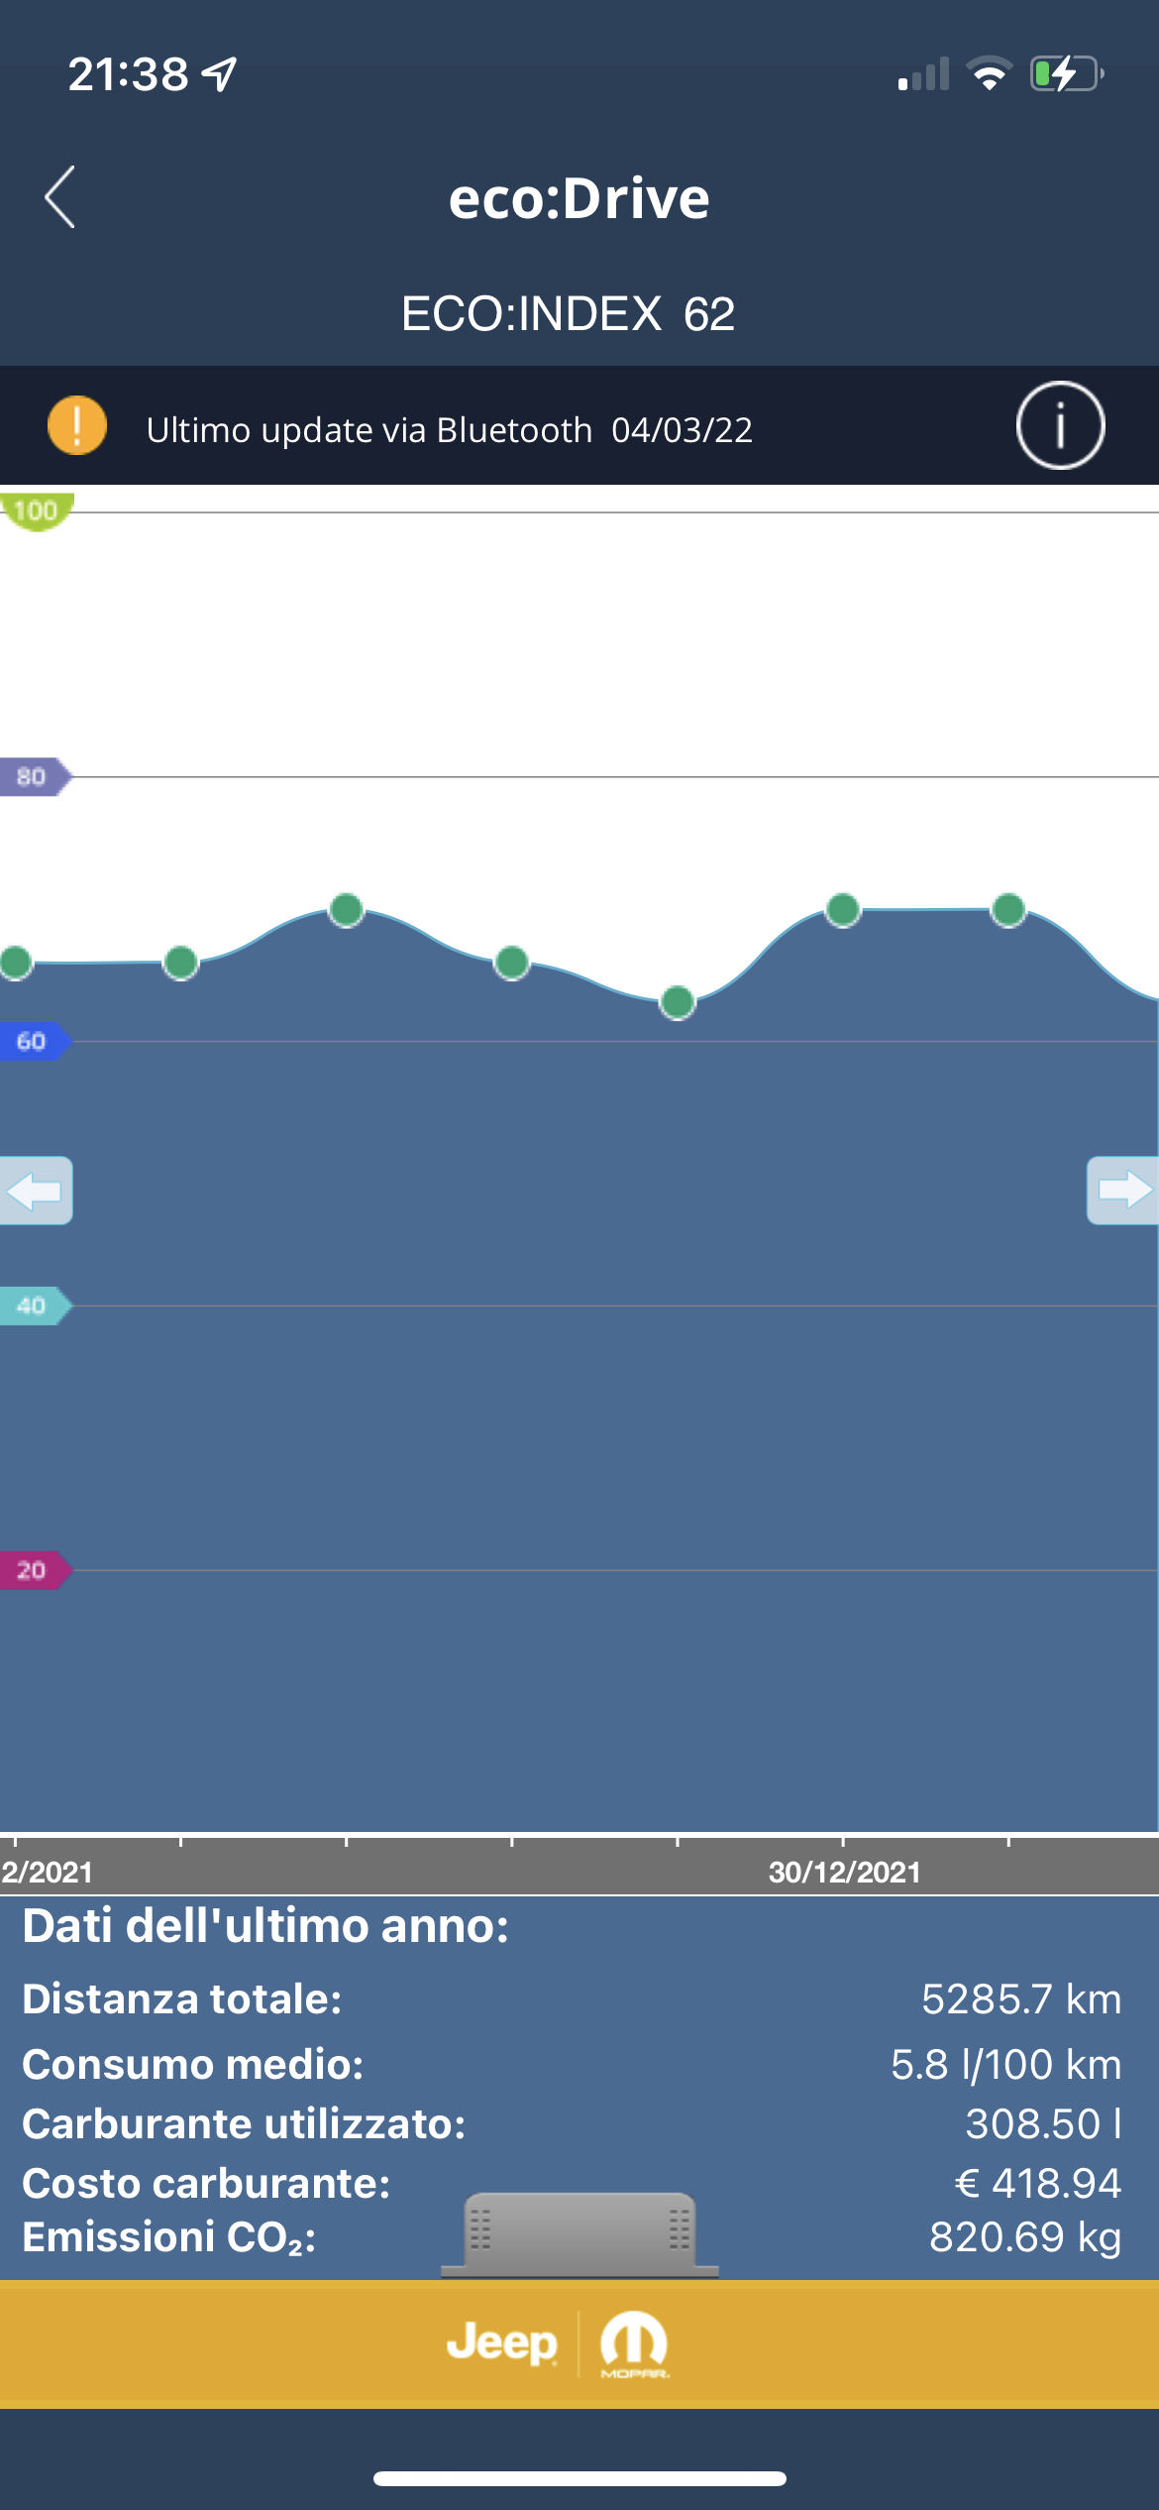Tap the ECO:INDEX 62 heading
1159x2510 pixels.
(x=568, y=314)
